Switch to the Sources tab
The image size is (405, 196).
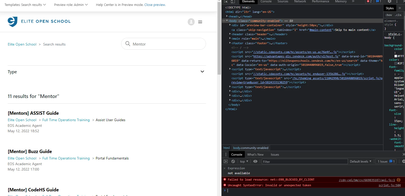[283, 2]
